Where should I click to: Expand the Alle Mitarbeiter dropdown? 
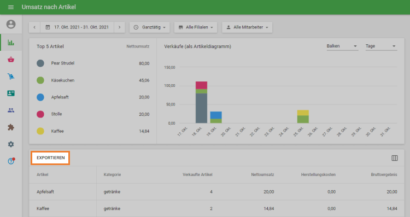(x=247, y=27)
